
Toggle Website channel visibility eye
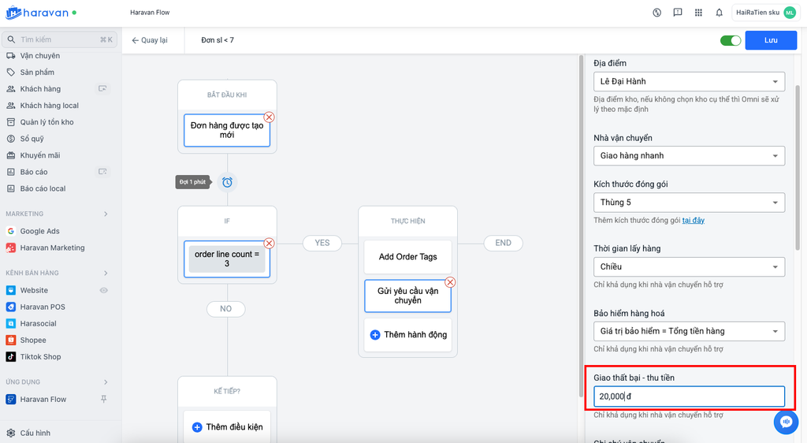coord(103,291)
